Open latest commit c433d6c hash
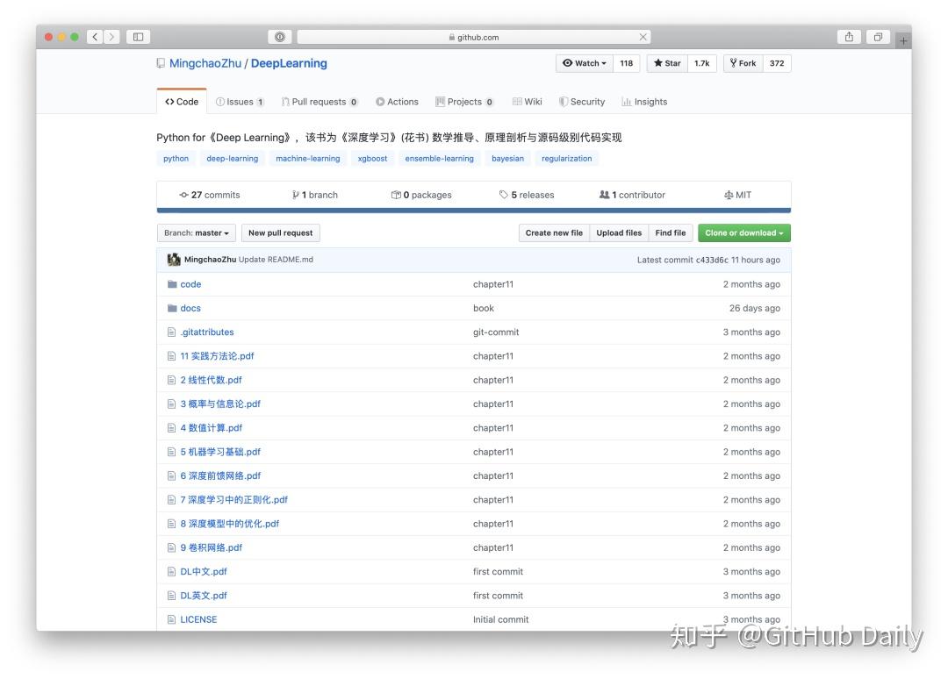The image size is (948, 679). point(712,260)
